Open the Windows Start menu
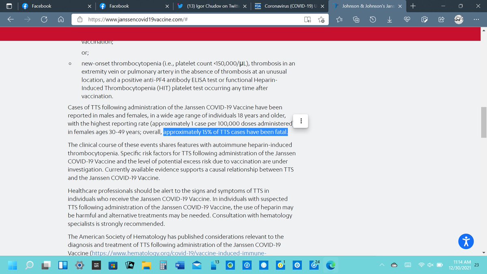Screen dimensions: 487x274 pos(13,265)
